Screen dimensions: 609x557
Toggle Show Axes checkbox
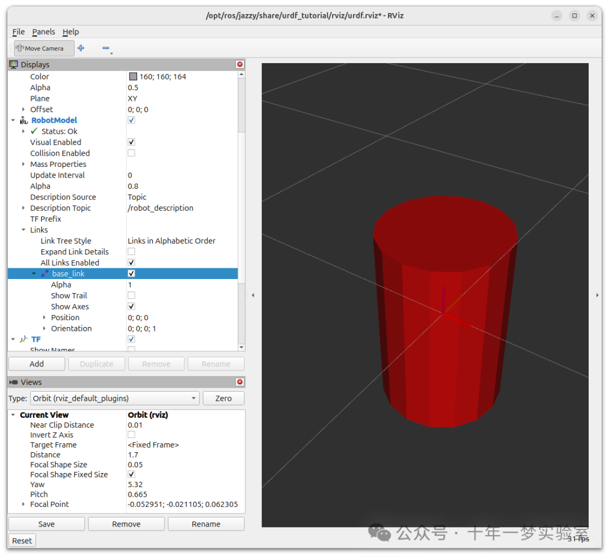(x=131, y=307)
